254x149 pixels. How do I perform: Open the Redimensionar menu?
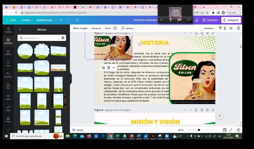44,20
